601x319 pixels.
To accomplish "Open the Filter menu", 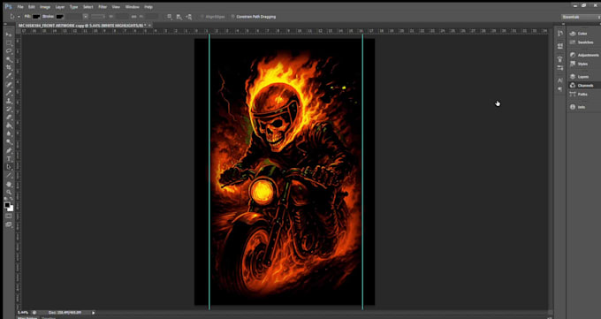I will click(103, 7).
